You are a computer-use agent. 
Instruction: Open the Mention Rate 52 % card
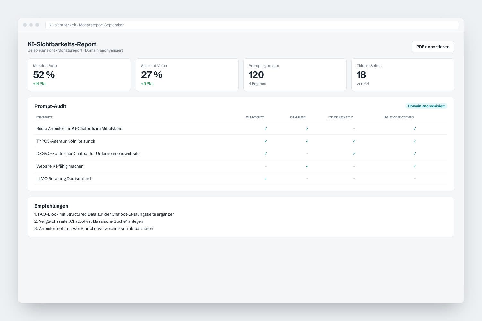[x=79, y=74]
